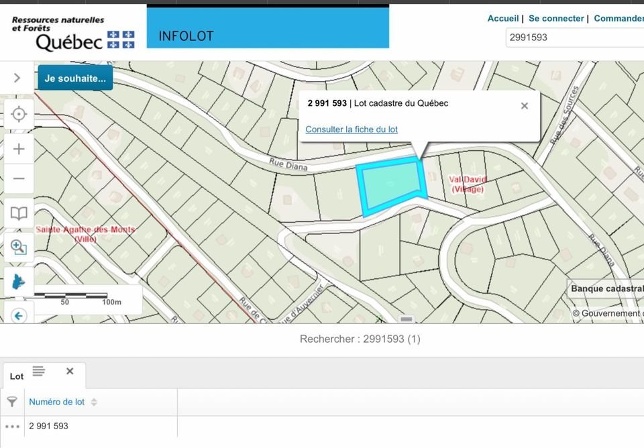Click the geolocation target icon
644x448 pixels.
19,114
